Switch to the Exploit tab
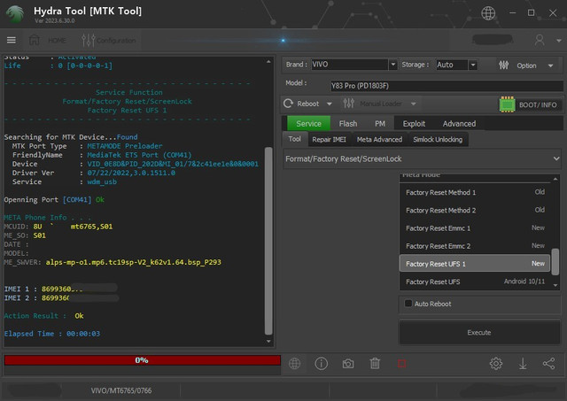Image resolution: width=567 pixels, height=401 pixels. click(414, 124)
